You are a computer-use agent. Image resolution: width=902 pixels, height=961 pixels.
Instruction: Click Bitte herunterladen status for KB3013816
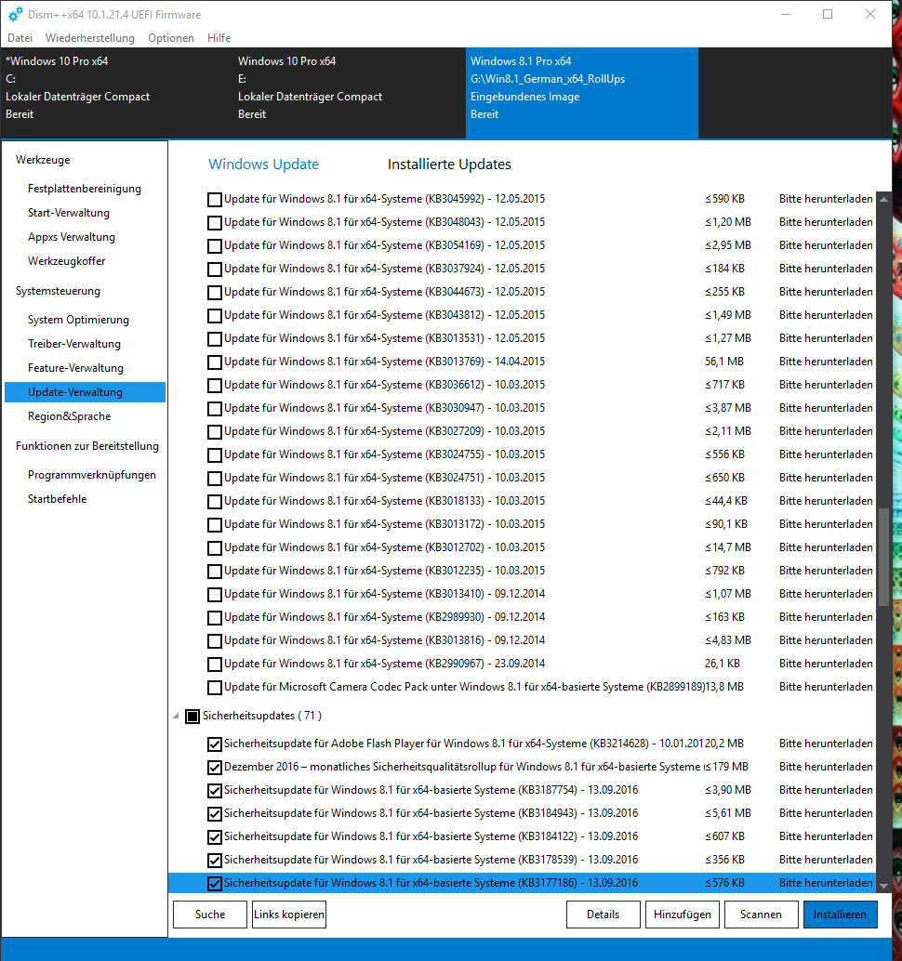(x=826, y=640)
